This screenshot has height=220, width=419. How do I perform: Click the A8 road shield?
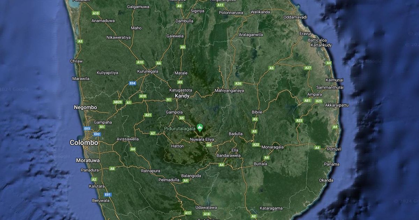coord(112,168)
